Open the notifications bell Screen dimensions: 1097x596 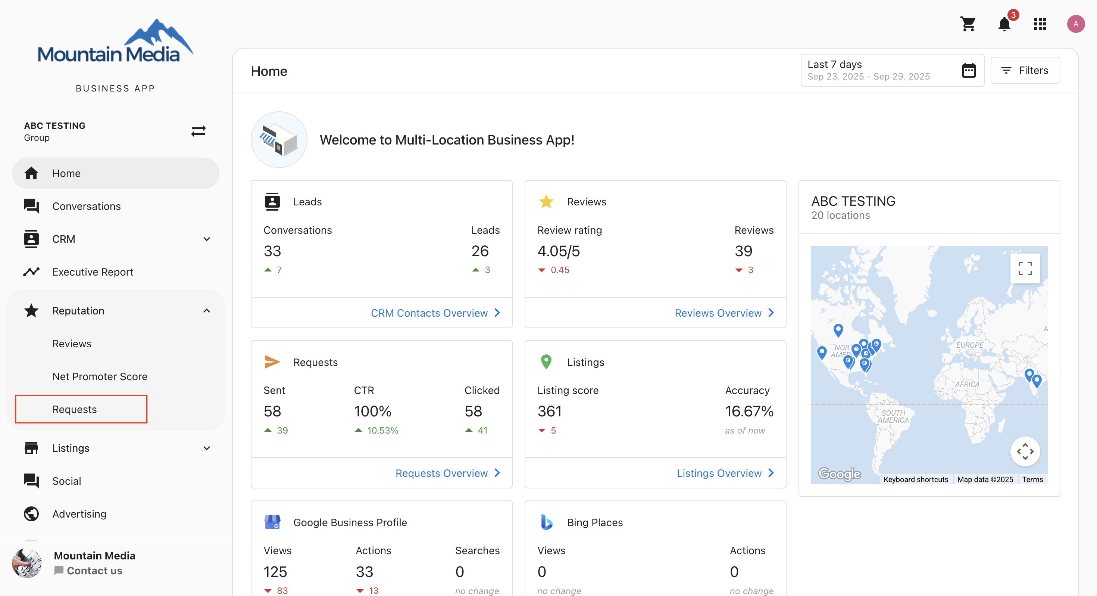[1004, 24]
